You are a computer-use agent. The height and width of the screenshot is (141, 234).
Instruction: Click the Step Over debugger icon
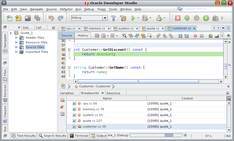(x=215, y=18)
